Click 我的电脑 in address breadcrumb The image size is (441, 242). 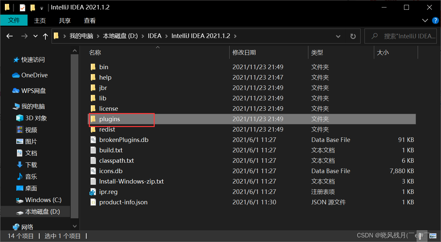pyautogui.click(x=81, y=36)
